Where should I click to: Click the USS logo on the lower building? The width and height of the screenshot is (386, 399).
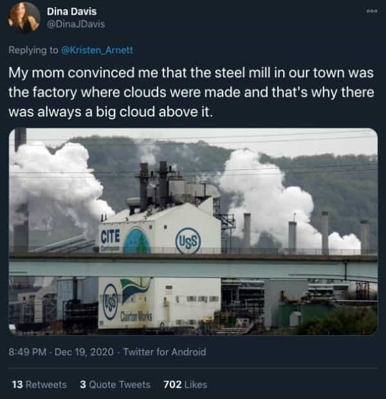(110, 301)
